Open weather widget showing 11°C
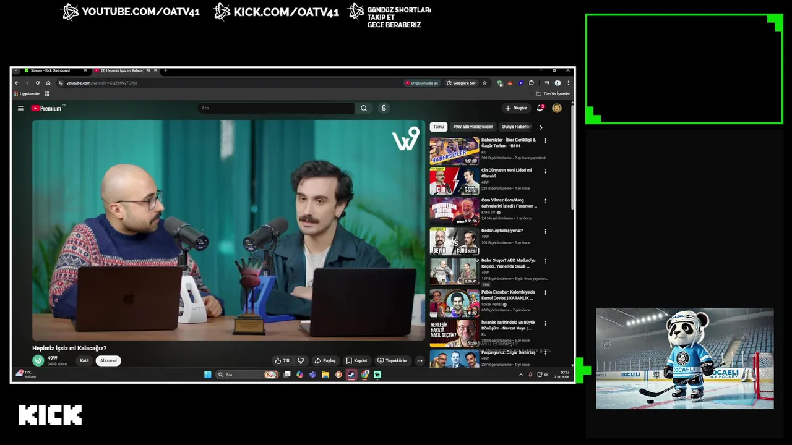Viewport: 792px width, 445px height. [x=26, y=375]
